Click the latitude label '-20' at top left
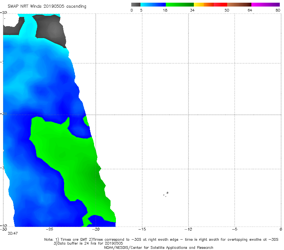This screenshot has height=250, width=284. (3, 13)
